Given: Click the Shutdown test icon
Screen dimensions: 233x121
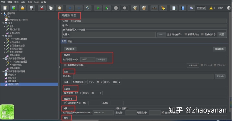Looking at the screenshot, I should [125, 8].
